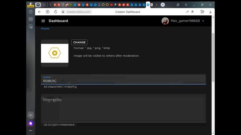
Task: Open the extensions icon near downloads
Action: point(202,12)
